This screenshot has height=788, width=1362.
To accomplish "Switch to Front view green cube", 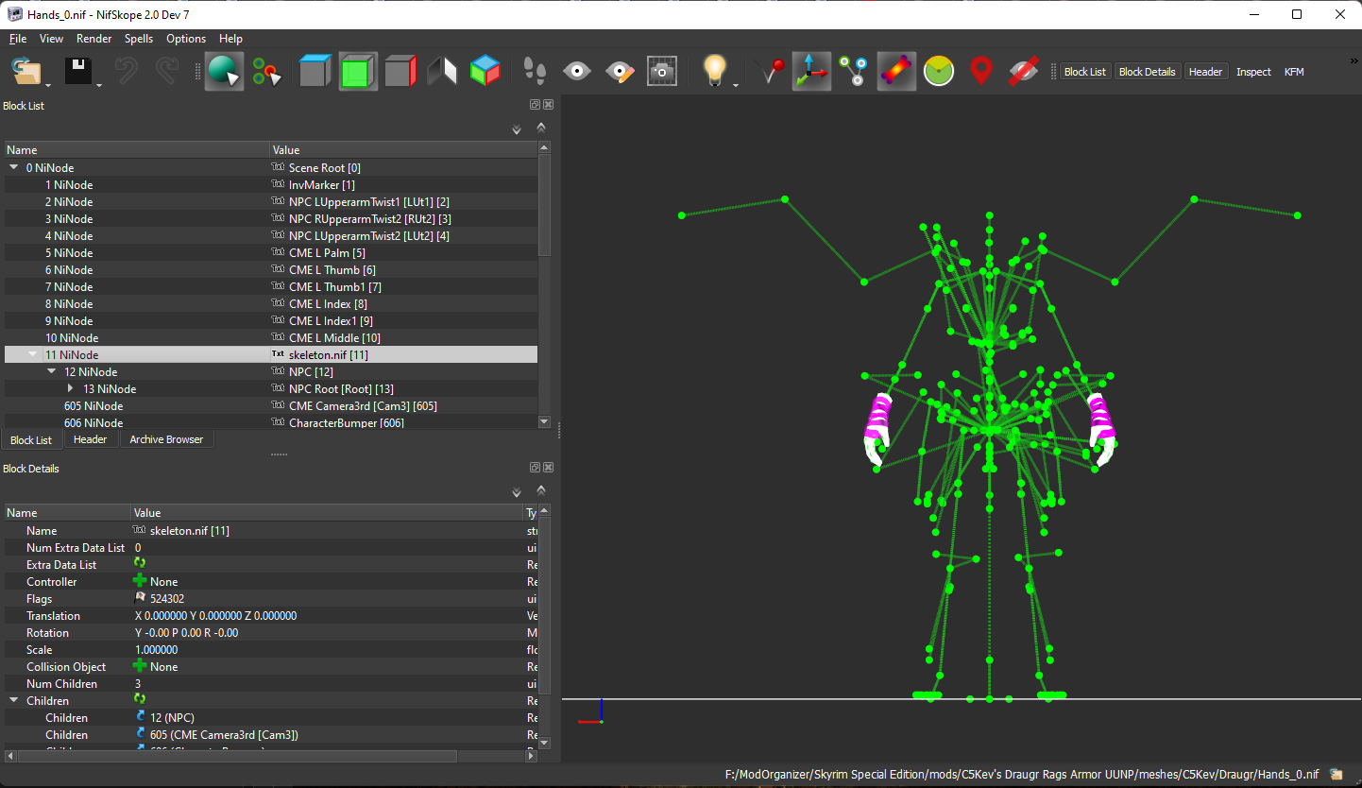I will [358, 72].
